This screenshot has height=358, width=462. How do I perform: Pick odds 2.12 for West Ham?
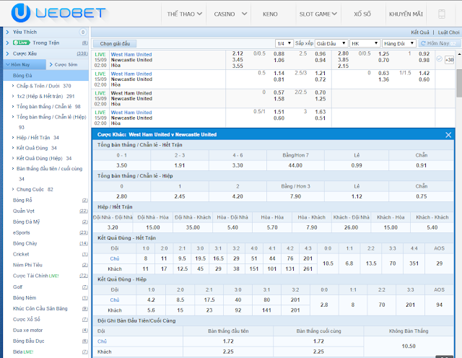click(x=237, y=53)
